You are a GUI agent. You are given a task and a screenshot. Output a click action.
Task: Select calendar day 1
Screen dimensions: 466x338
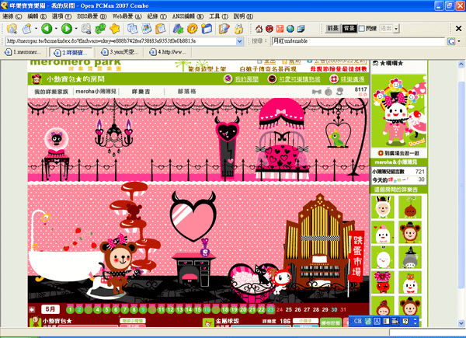70,310
